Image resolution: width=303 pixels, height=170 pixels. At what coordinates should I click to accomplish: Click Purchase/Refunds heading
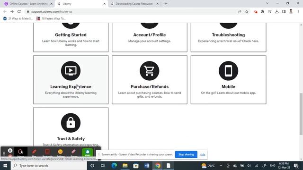point(150,87)
